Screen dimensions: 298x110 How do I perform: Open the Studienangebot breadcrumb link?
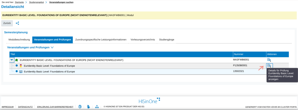(36, 2)
